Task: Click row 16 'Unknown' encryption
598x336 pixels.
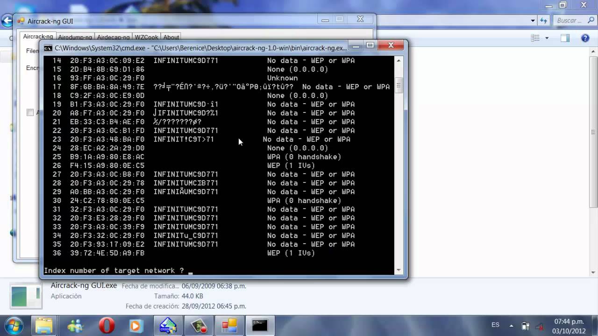Action: click(x=283, y=78)
